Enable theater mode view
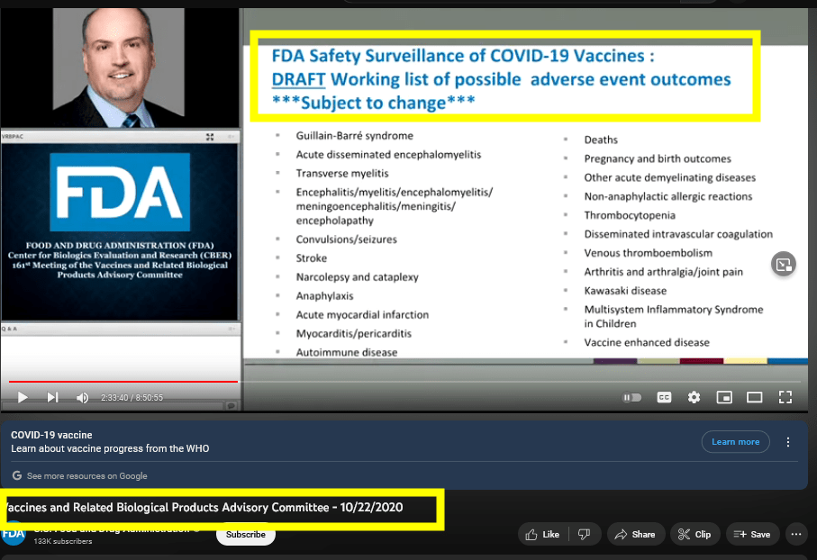Image resolution: width=817 pixels, height=560 pixels. click(755, 397)
